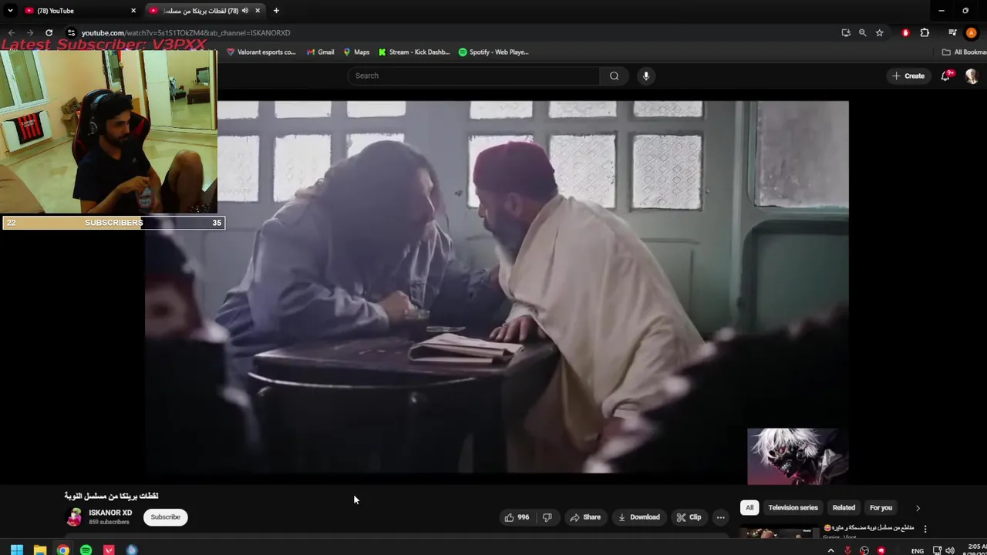Image resolution: width=987 pixels, height=555 pixels.
Task: Open the YouTube account avatar menu
Action: (972, 76)
